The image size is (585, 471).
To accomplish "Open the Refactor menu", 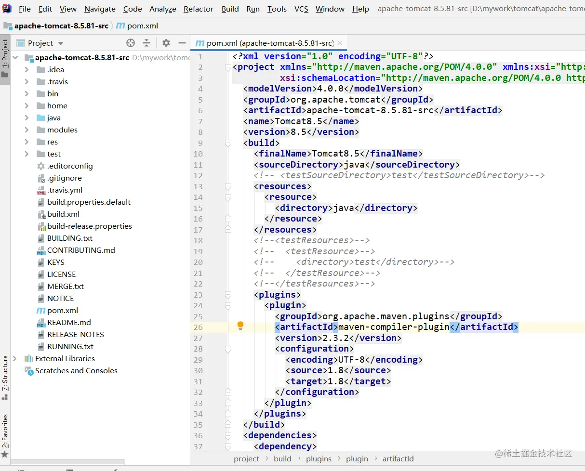I will point(199,9).
